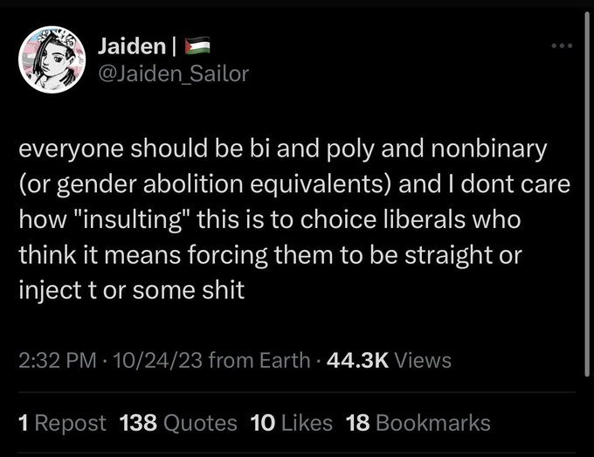Image resolution: width=594 pixels, height=457 pixels.
Task: Open the three-dot more options menu
Action: (x=562, y=45)
